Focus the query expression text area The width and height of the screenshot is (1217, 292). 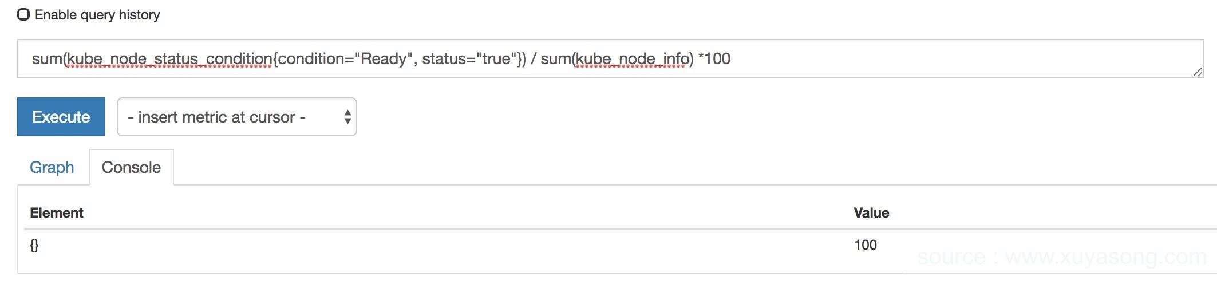[x=916, y=58]
